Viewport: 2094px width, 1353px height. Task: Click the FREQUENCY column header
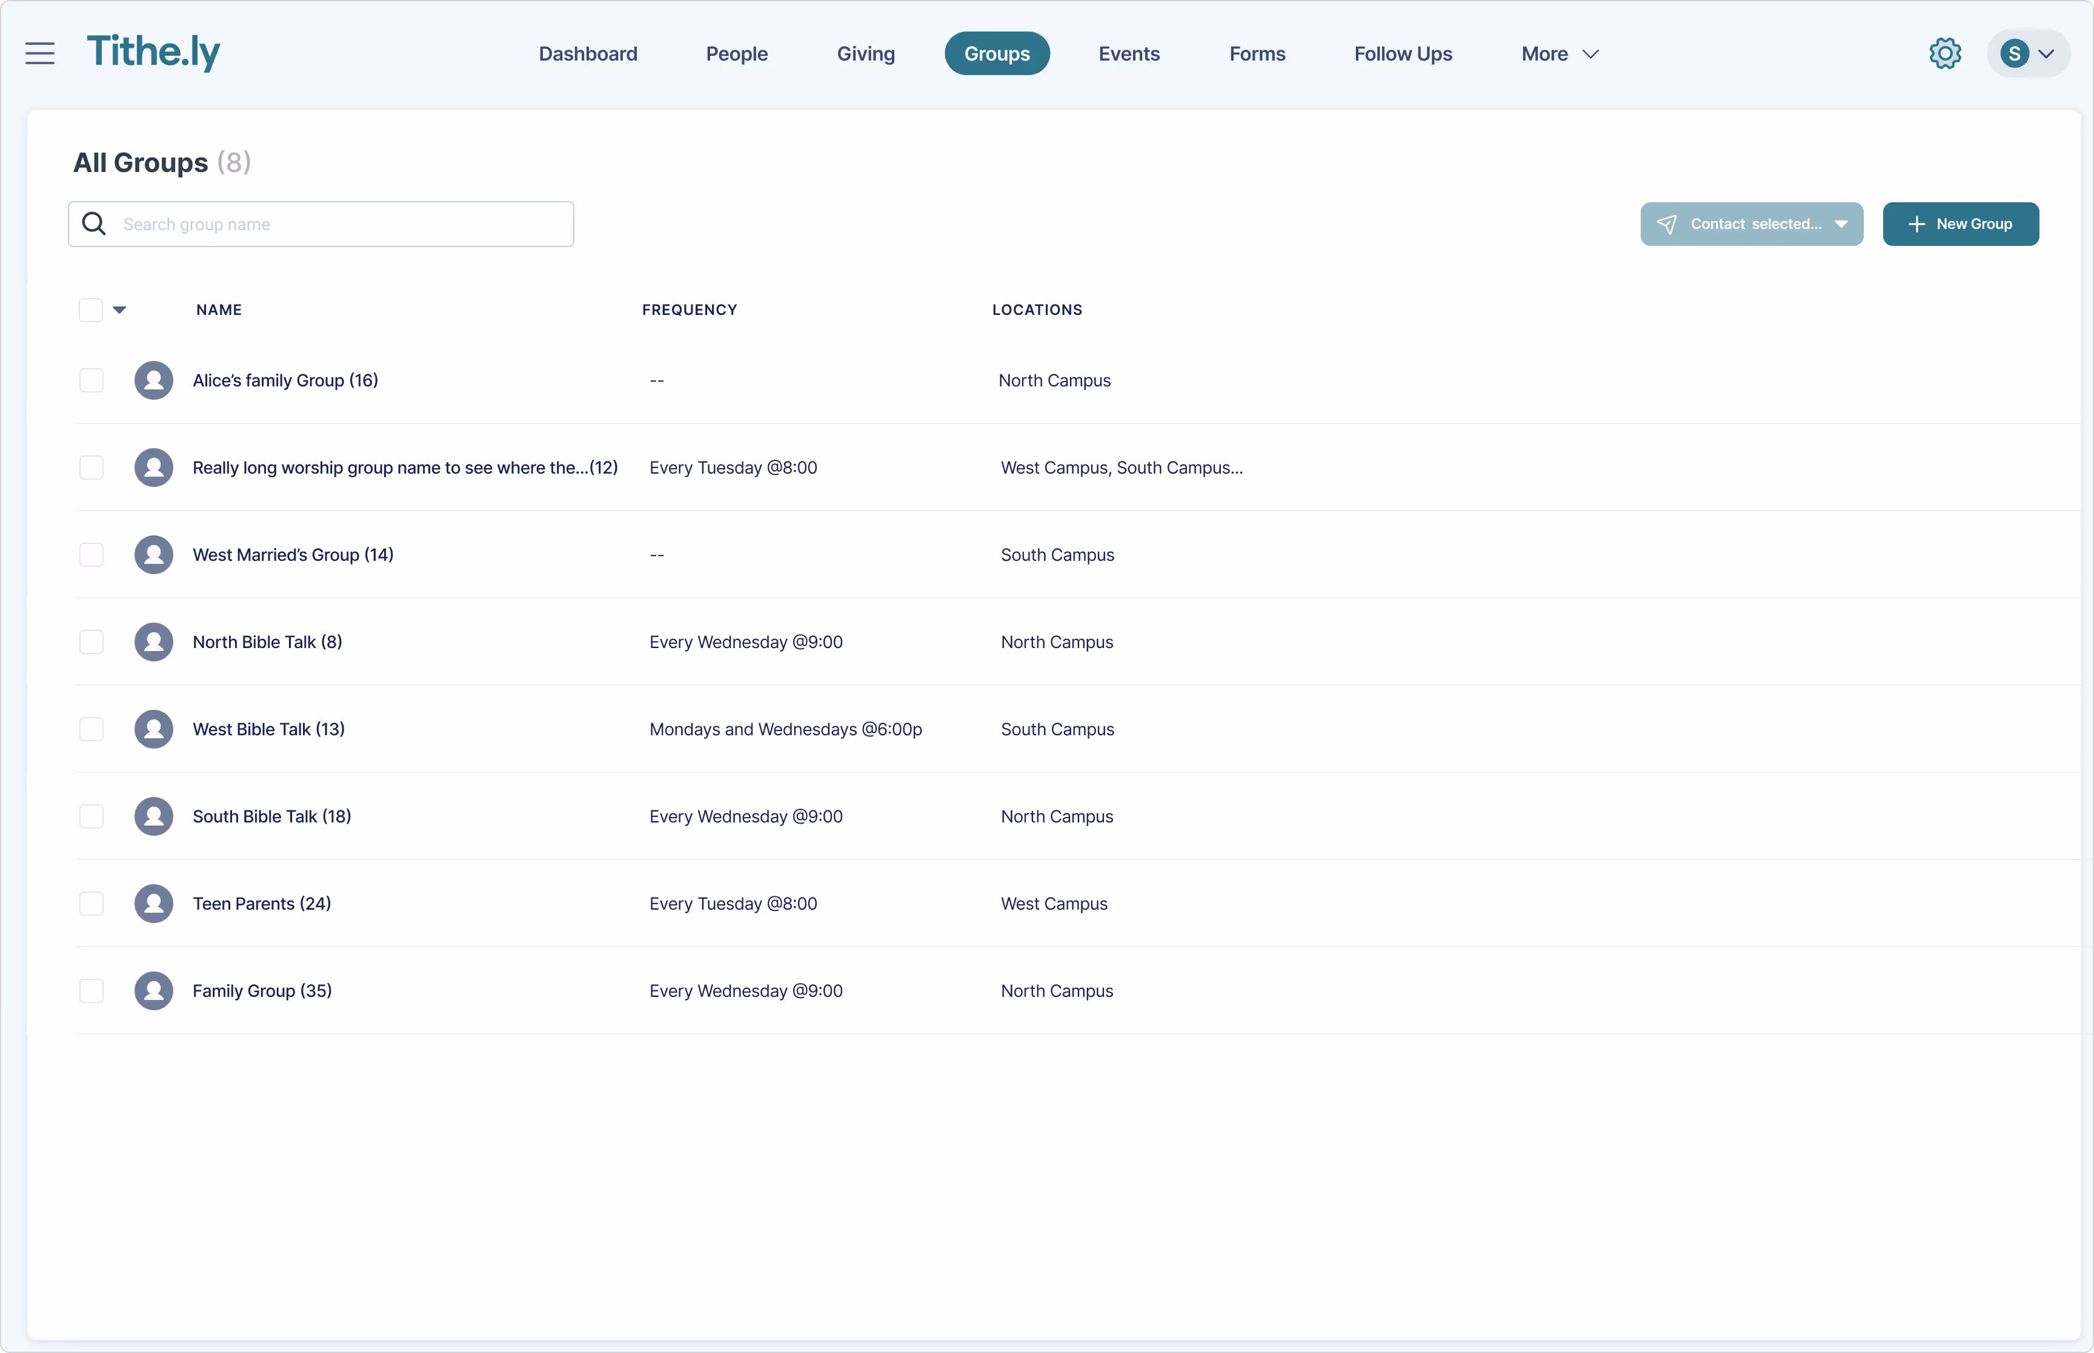(x=690, y=310)
